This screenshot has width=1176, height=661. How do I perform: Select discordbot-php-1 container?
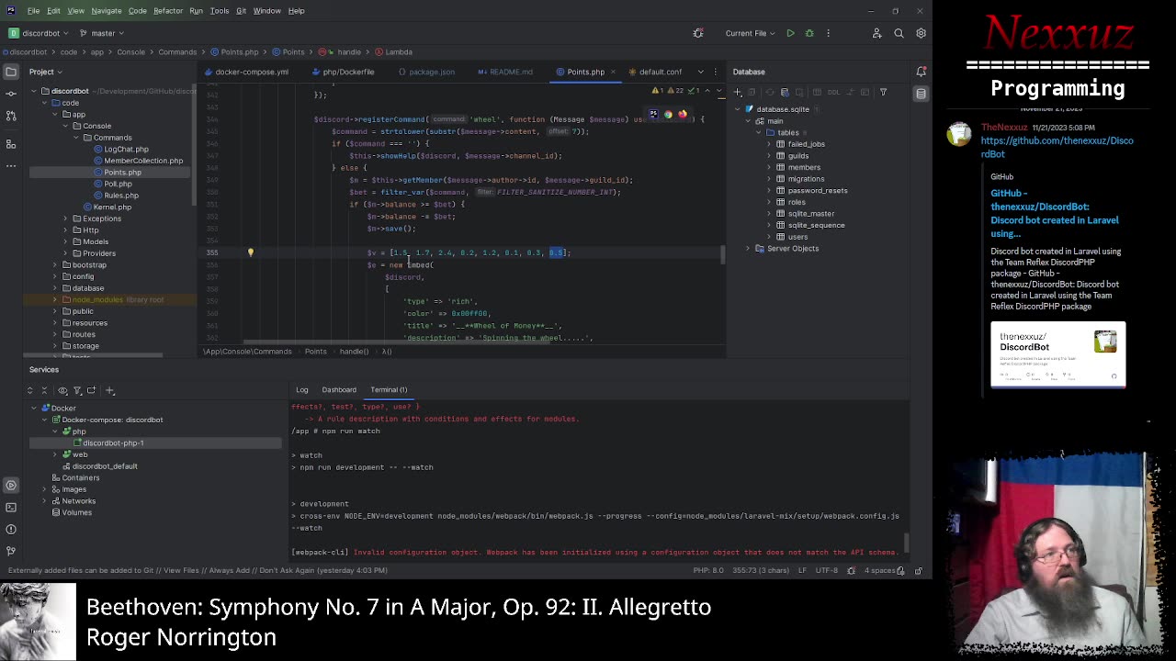(112, 443)
